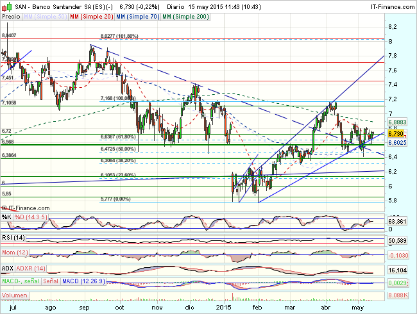The image size is (417, 314).
Task: Select the %K stochastic indicator label
Action: tap(6, 218)
